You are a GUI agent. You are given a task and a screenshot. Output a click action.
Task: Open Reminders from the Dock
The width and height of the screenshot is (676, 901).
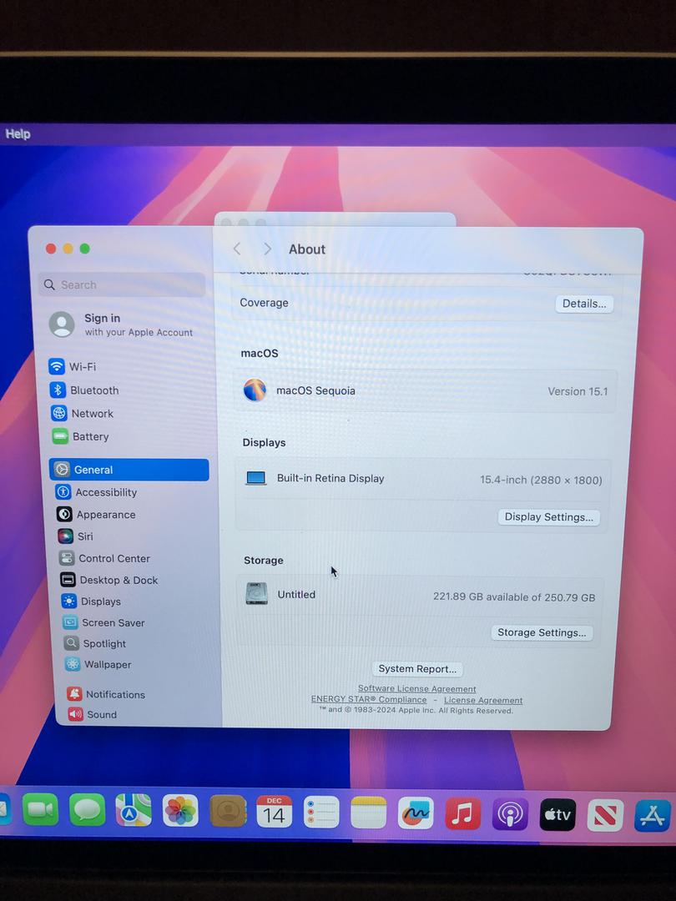[321, 812]
